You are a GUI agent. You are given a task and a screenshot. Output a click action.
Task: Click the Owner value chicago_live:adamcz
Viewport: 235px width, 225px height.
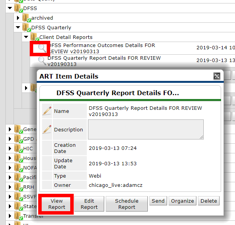(115, 185)
